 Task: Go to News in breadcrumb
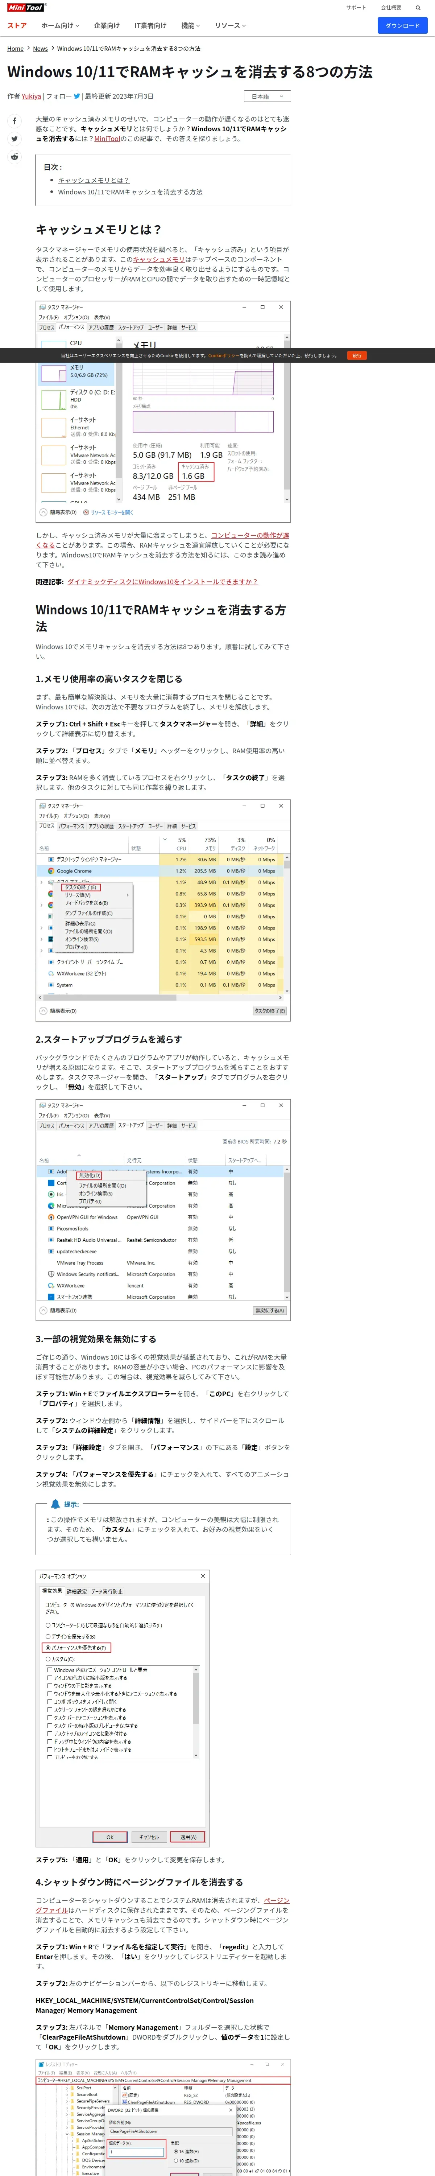click(41, 49)
